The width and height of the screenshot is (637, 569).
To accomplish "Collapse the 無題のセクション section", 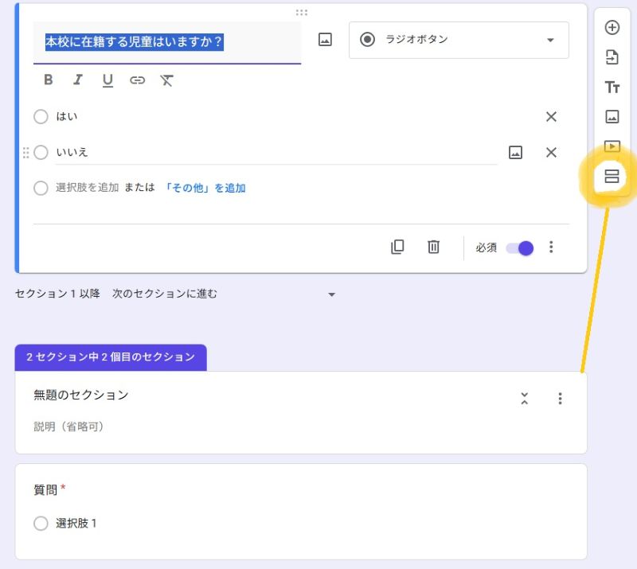I will pyautogui.click(x=525, y=399).
